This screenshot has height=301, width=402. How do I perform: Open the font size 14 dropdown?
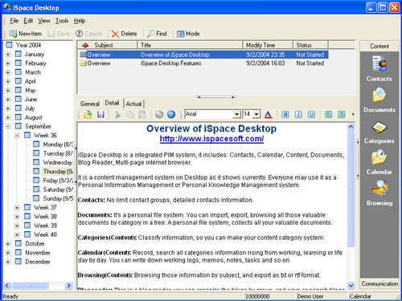[256, 114]
